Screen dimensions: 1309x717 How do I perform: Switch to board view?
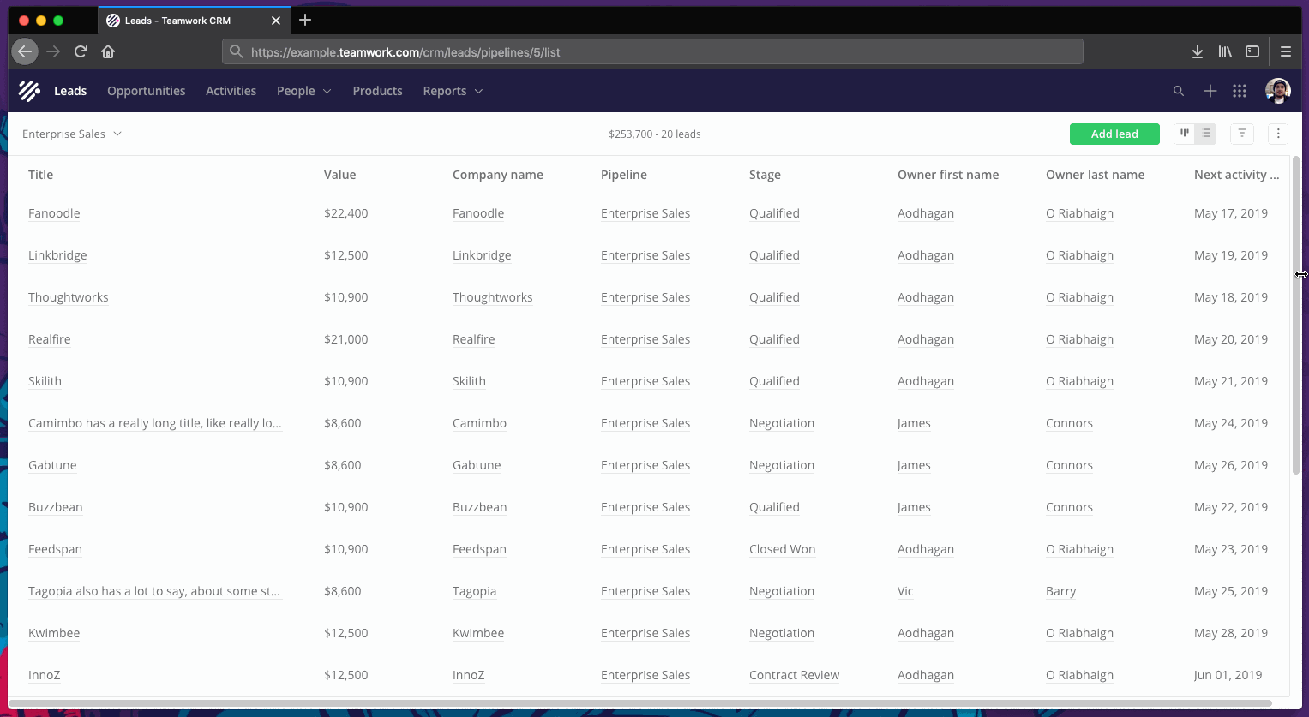(x=1184, y=134)
